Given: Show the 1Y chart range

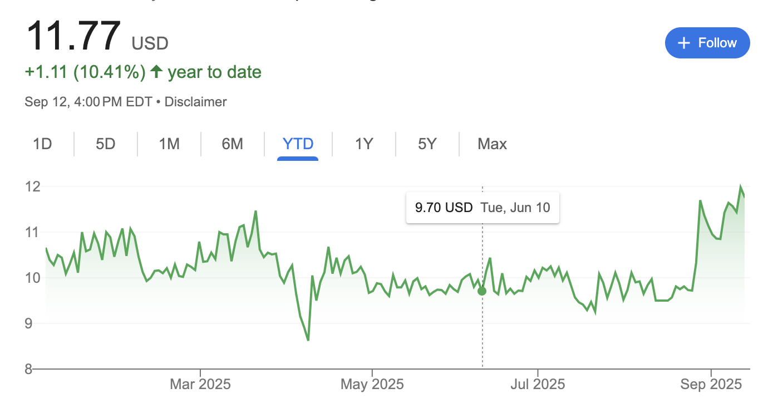Looking at the screenshot, I should [364, 144].
